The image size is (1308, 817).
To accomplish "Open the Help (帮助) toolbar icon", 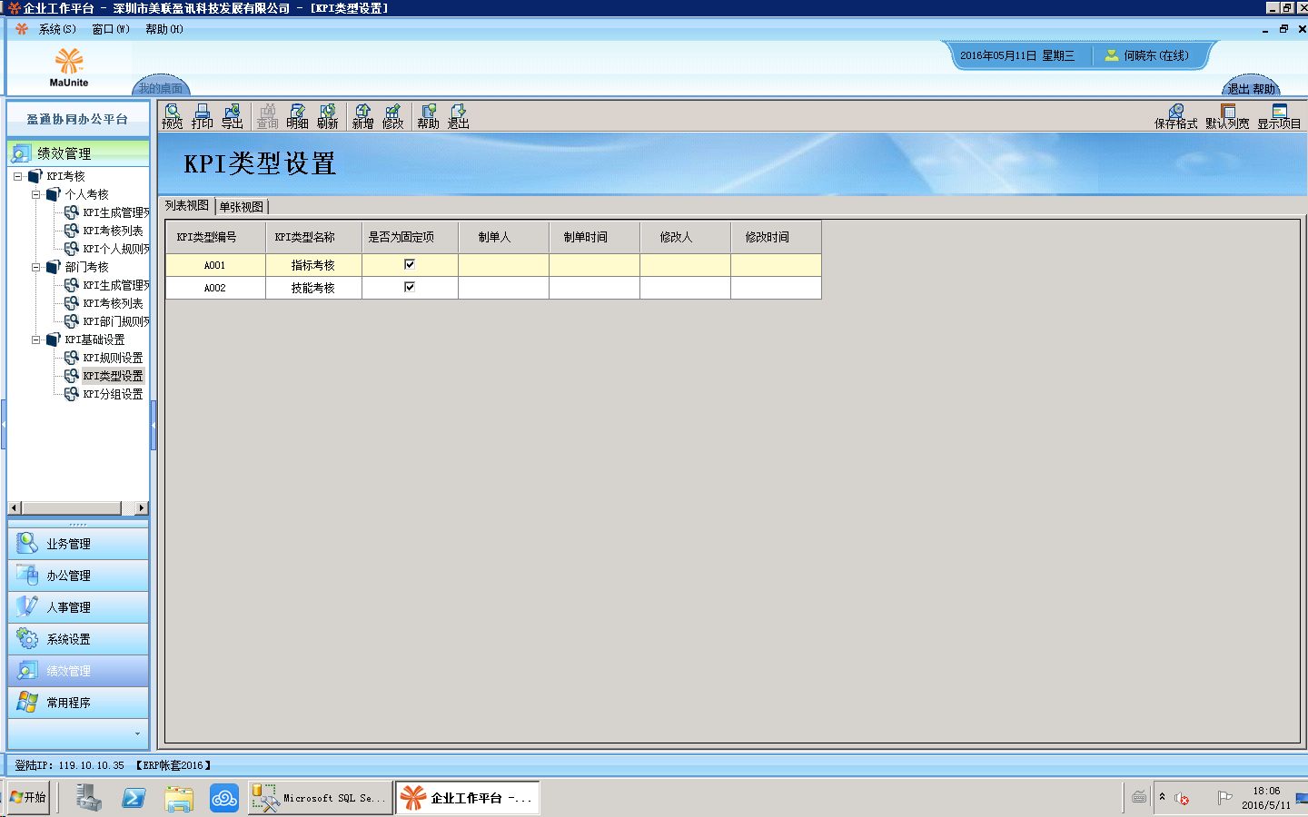I will [x=429, y=116].
